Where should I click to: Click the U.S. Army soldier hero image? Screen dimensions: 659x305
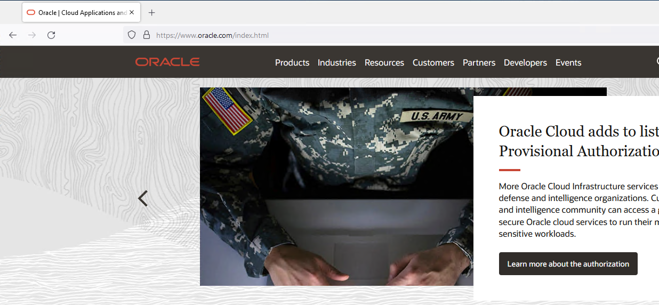(336, 187)
